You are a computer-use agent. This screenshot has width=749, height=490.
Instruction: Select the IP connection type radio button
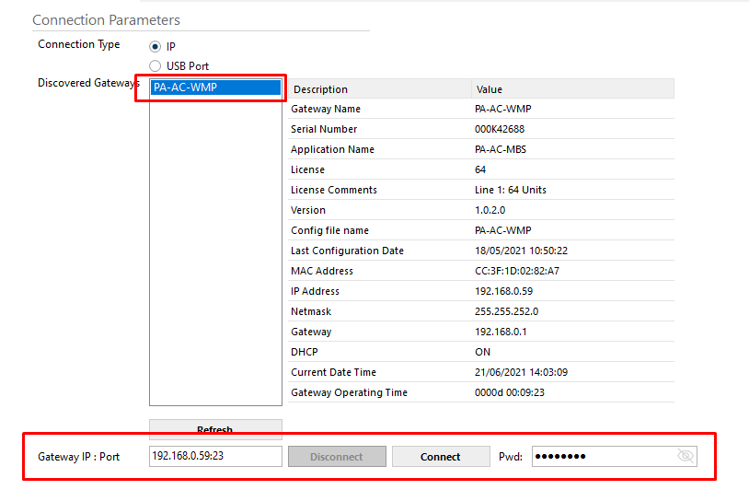(x=155, y=46)
